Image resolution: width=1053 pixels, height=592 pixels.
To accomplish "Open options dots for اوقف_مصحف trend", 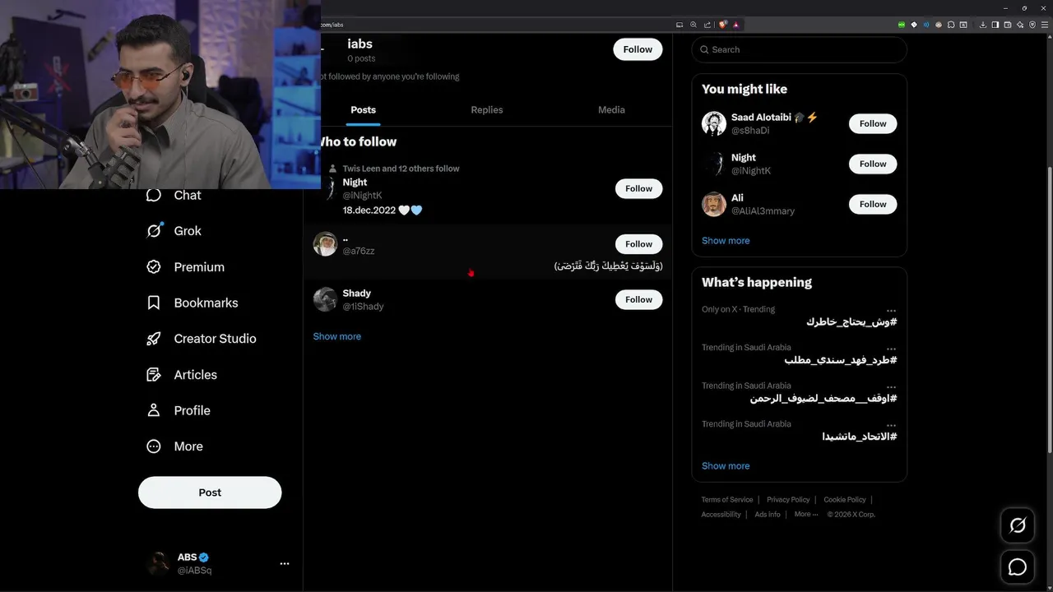I will 891,386.
